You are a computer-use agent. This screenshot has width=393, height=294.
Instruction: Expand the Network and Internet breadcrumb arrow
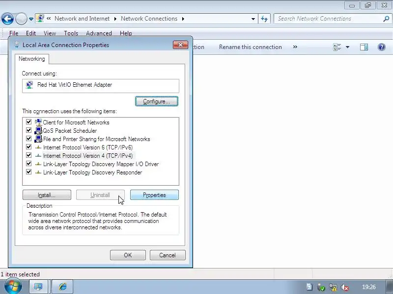click(x=115, y=19)
